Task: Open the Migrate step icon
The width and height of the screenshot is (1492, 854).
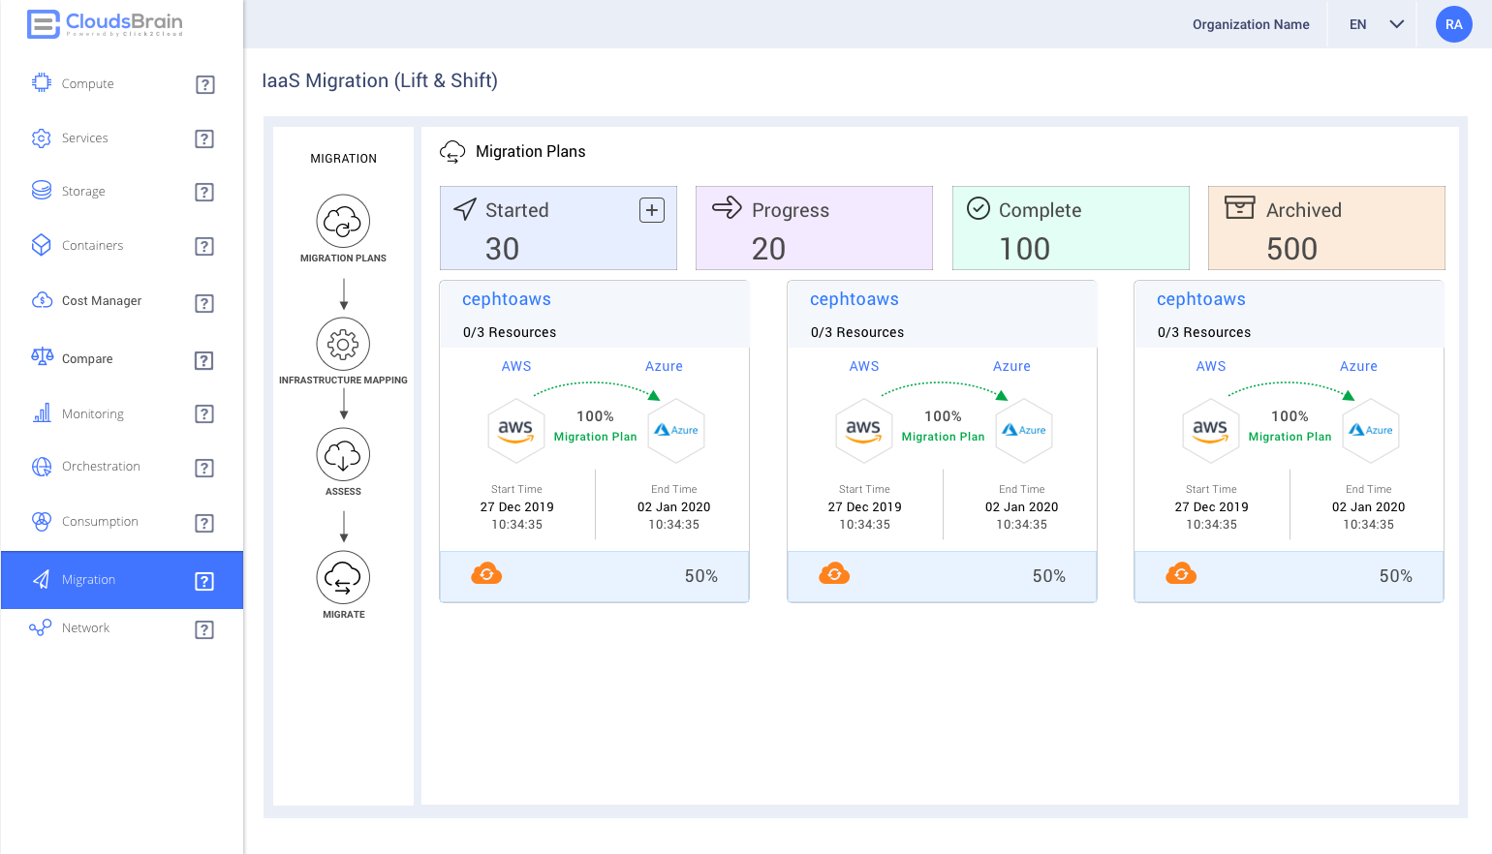Action: tap(343, 578)
